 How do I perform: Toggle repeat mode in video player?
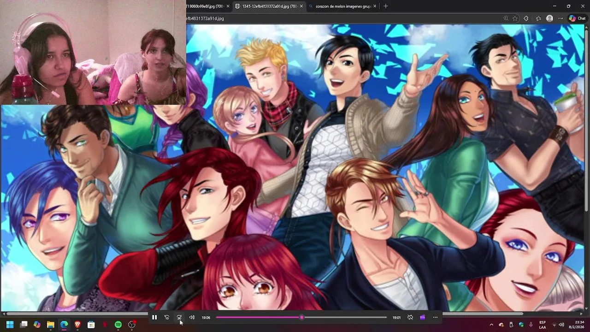pyautogui.click(x=410, y=317)
